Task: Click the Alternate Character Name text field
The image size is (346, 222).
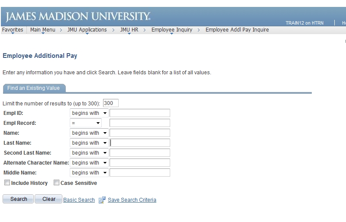Action: [x=140, y=162]
